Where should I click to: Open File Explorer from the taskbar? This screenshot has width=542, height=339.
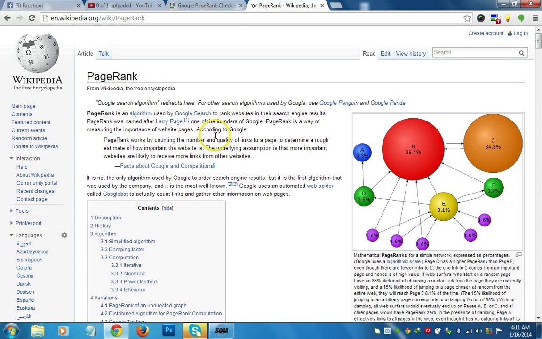click(x=37, y=331)
